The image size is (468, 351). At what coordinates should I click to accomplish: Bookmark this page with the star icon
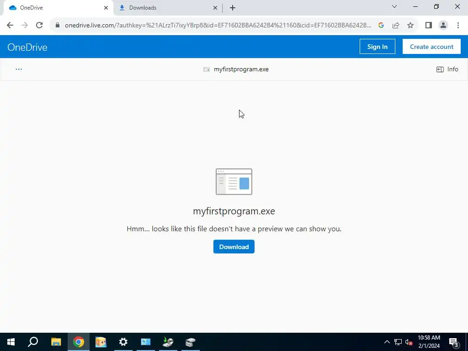coord(410,25)
